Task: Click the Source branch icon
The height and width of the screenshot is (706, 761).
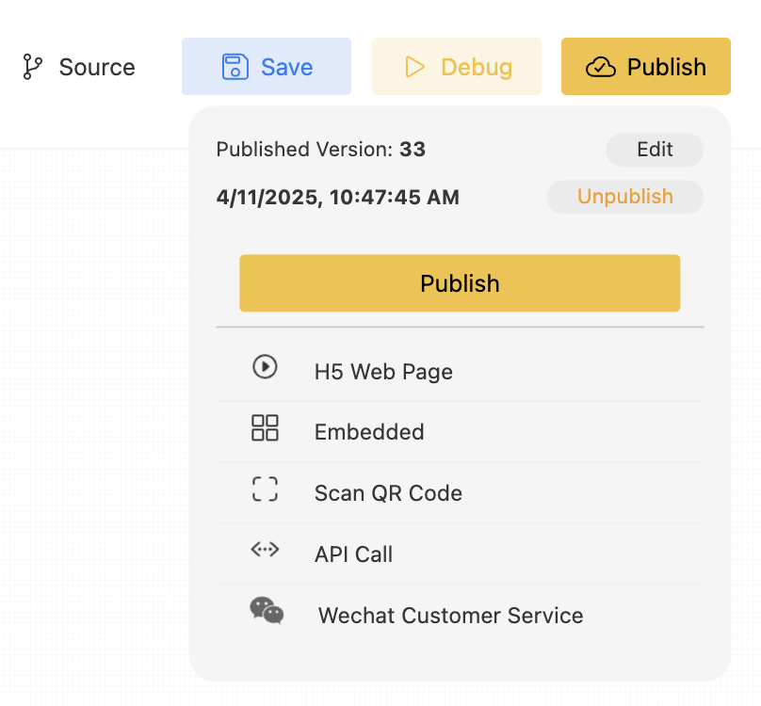Action: (x=33, y=67)
